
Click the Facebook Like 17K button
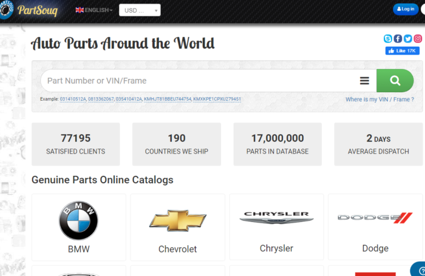click(403, 50)
